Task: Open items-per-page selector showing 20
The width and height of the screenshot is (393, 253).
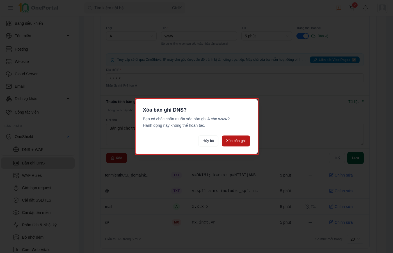Action: (355, 239)
